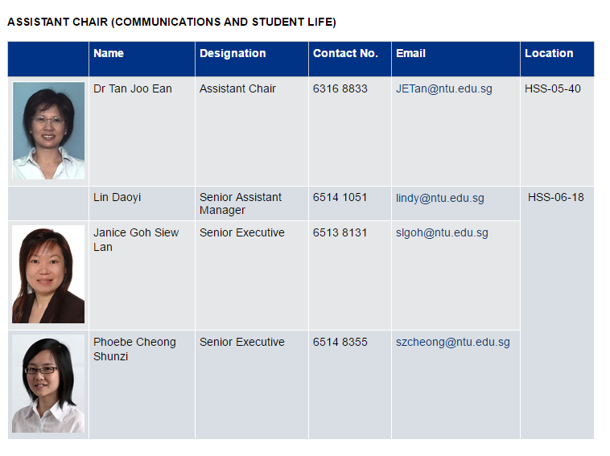Click the name Dr Tan Joo Ean

click(x=133, y=89)
